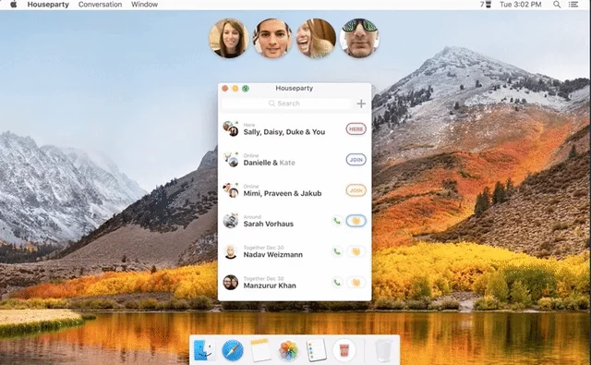Select the Danielle & Kate row

click(x=295, y=160)
